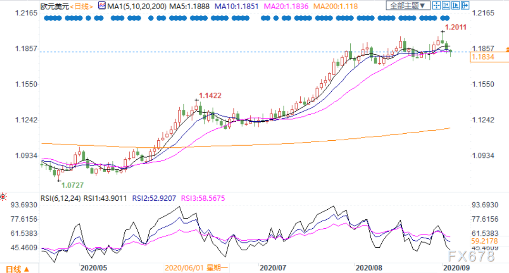
Task: Click the RSI1:43.9011 value
Action: coord(105,198)
